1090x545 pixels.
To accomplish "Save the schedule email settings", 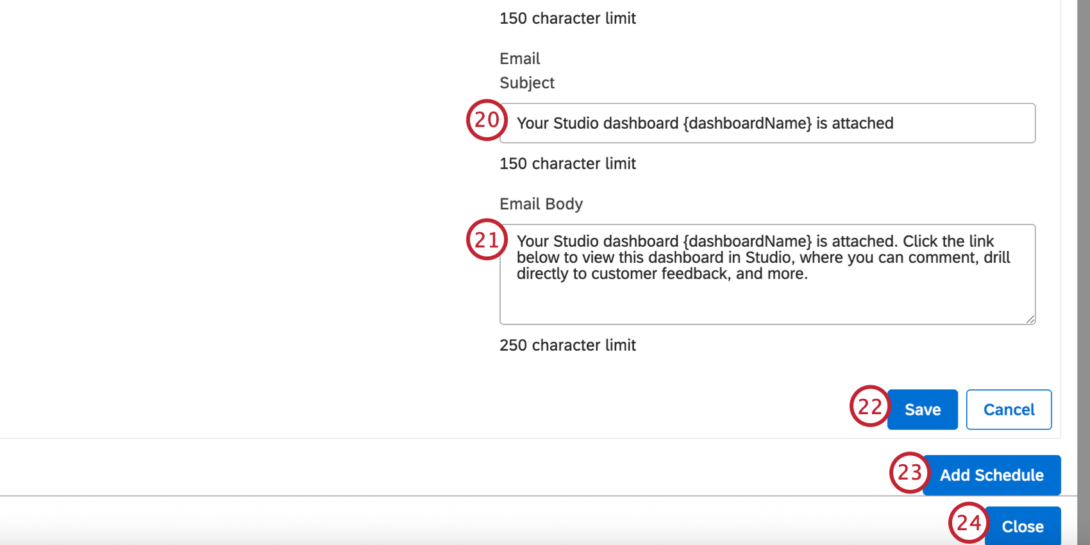I will (922, 410).
